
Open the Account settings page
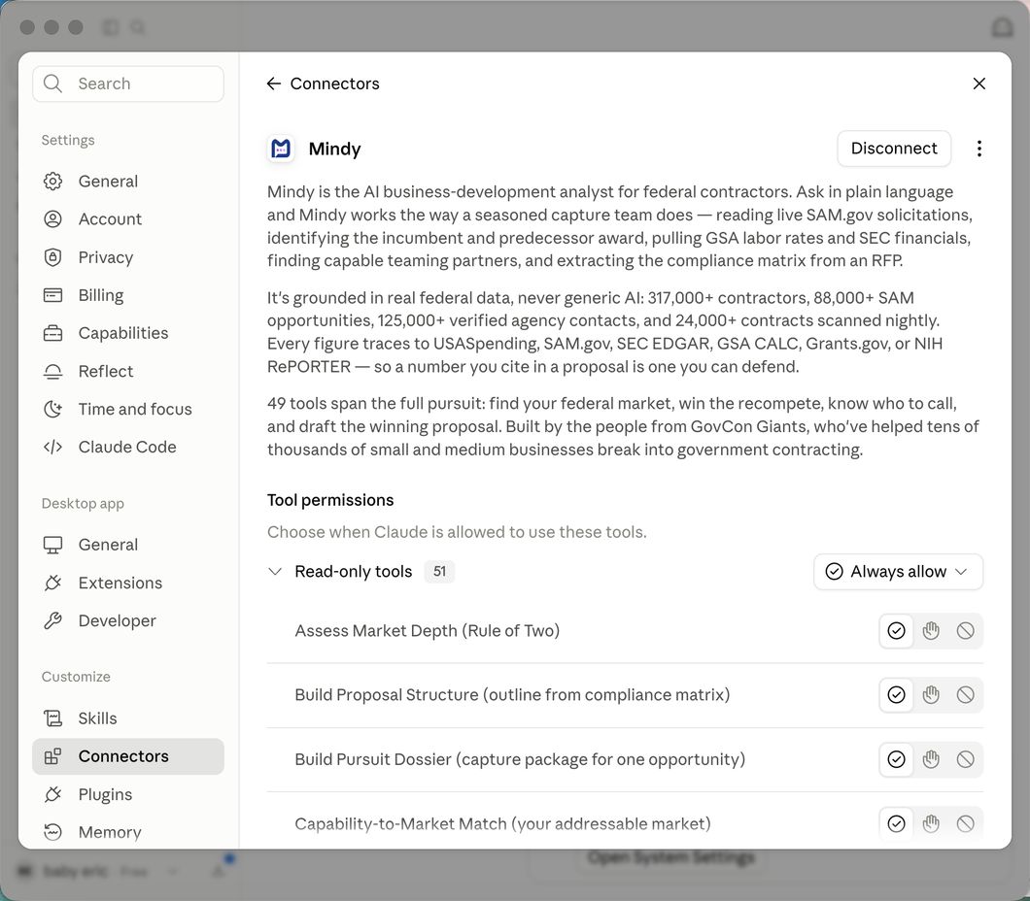(x=128, y=219)
